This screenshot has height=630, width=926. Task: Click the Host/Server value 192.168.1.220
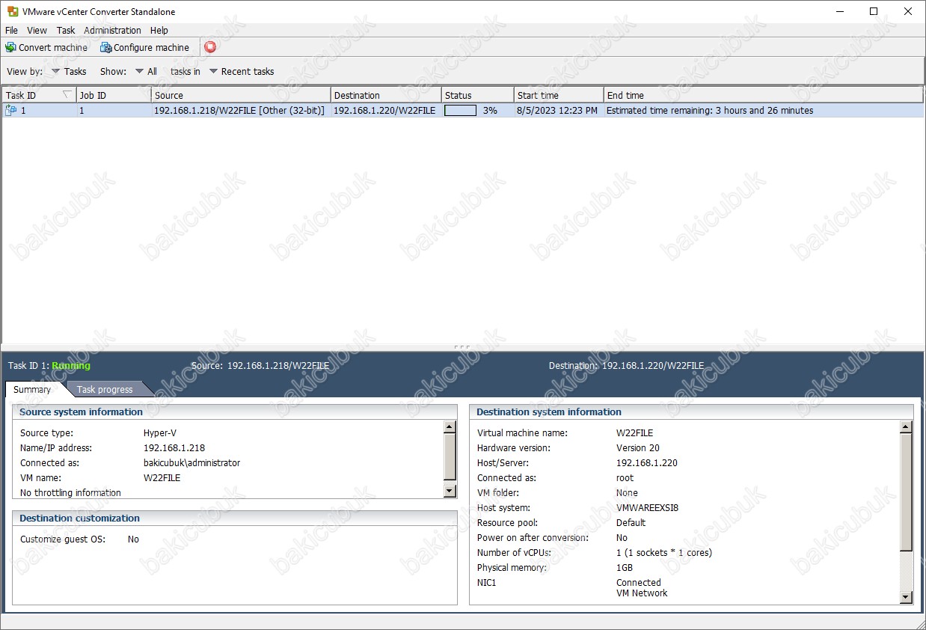click(647, 463)
